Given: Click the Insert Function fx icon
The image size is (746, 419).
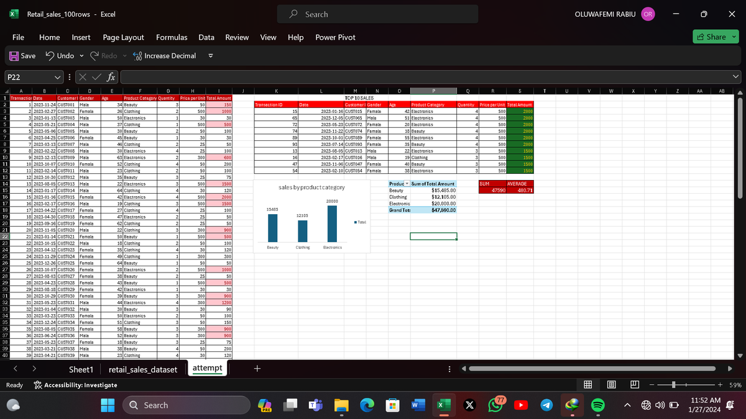Looking at the screenshot, I should tap(109, 78).
